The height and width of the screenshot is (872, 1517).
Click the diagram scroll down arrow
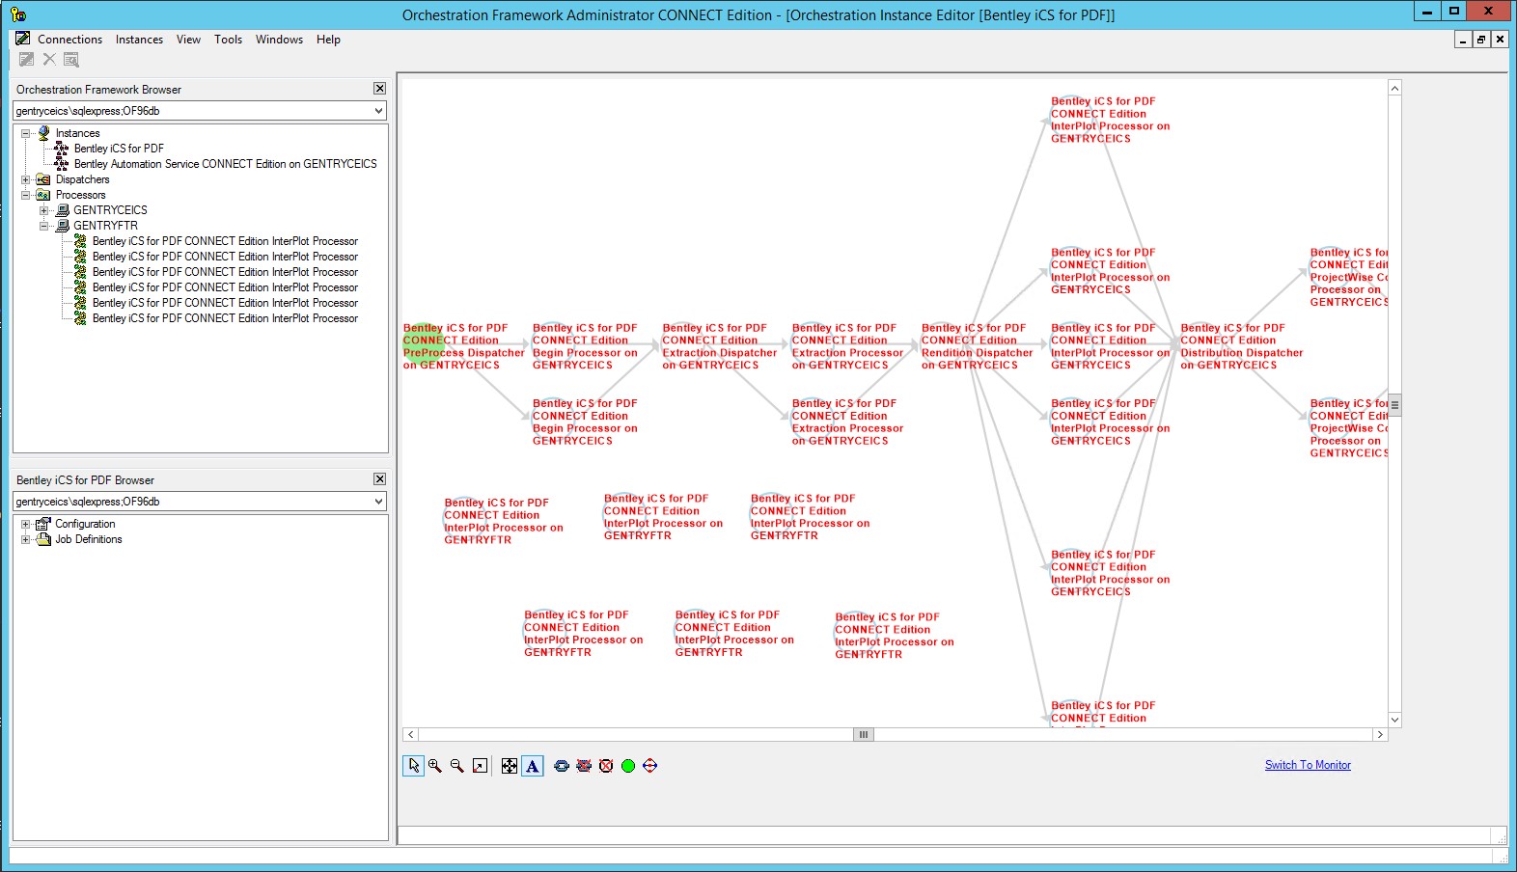[x=1394, y=720]
